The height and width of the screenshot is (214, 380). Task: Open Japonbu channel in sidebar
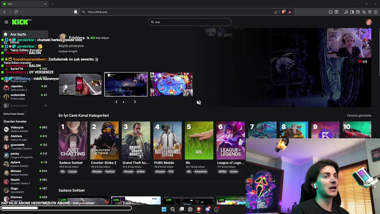point(25,88)
